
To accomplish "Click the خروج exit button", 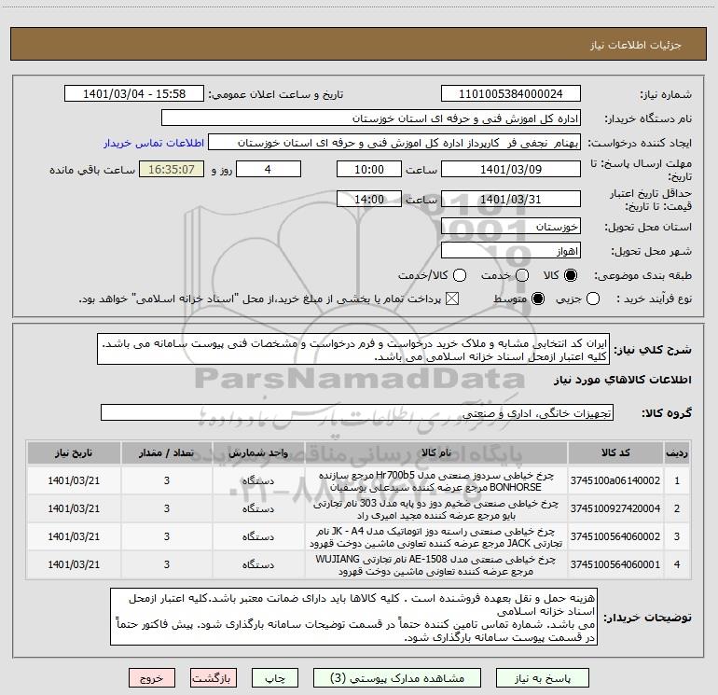I will (x=152, y=678).
